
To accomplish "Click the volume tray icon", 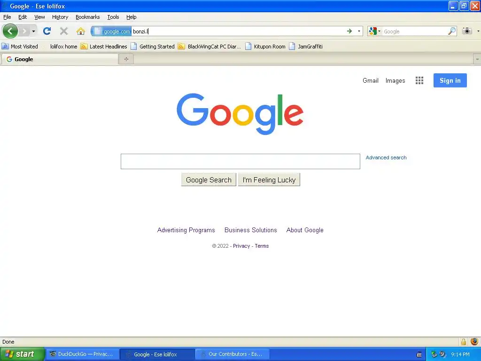I will point(442,354).
